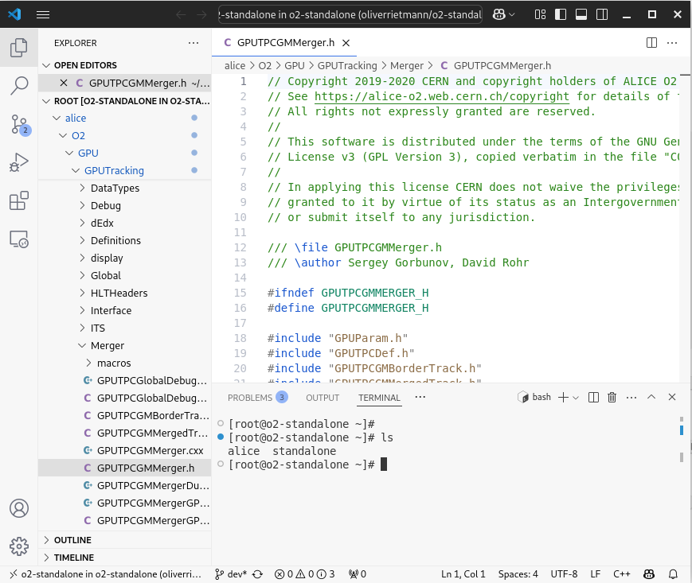Screen dimensions: 692x583
Task: Open the Remote Explorer view
Action: point(19,239)
